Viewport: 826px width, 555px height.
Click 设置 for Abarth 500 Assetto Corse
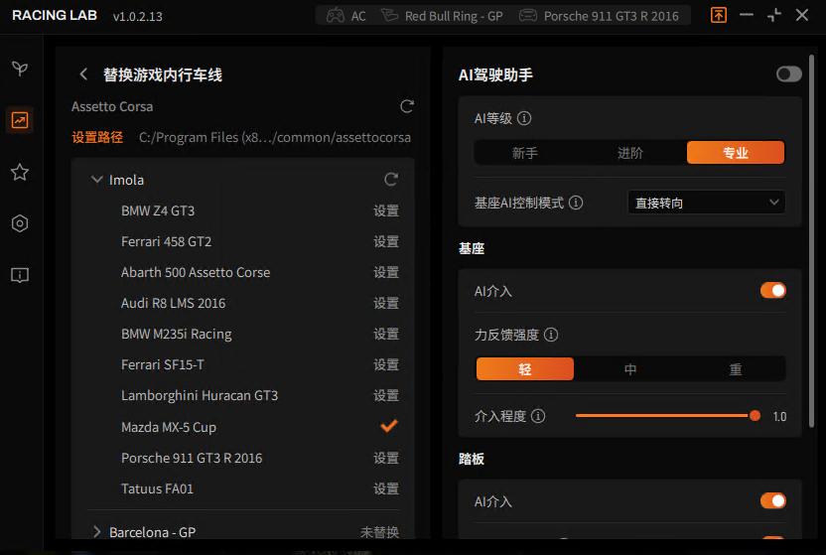(x=386, y=272)
